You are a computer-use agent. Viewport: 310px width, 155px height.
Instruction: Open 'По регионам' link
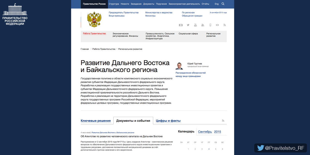[x=188, y=12]
